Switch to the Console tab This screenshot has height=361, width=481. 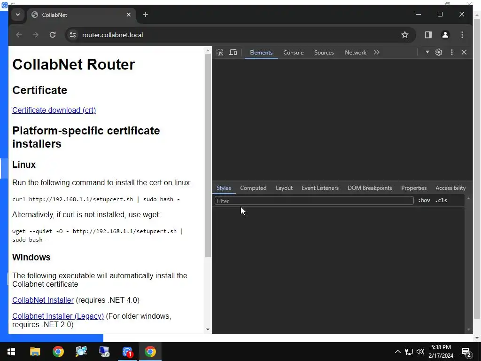(x=293, y=53)
